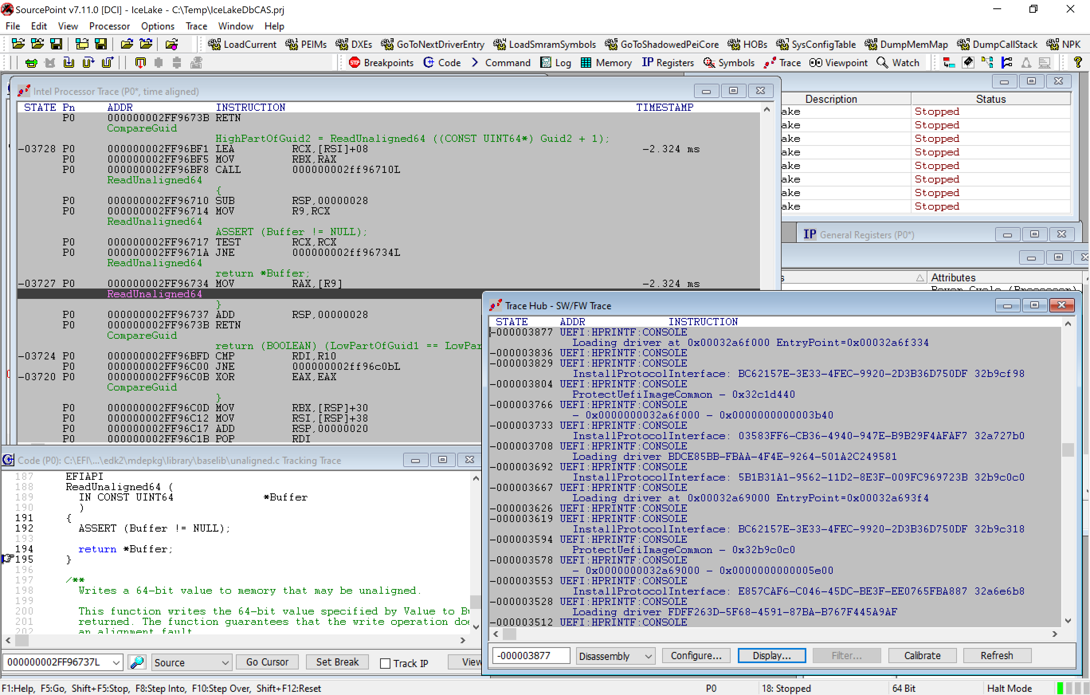Image resolution: width=1090 pixels, height=695 pixels.
Task: Open the File menu
Action: tap(13, 26)
